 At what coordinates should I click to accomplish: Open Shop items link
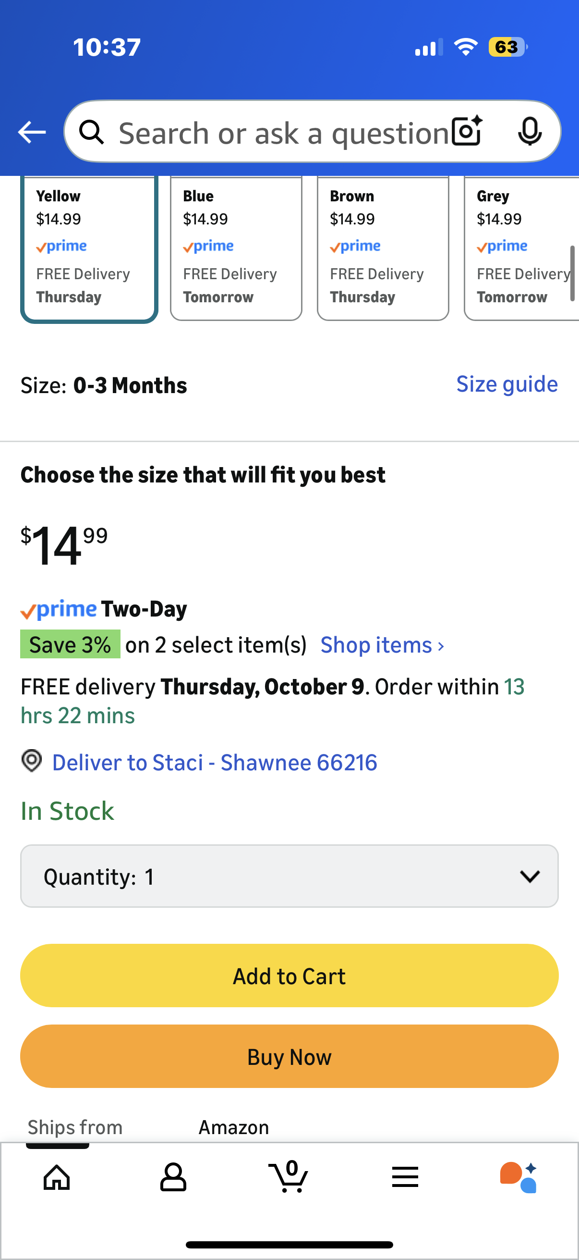point(382,645)
